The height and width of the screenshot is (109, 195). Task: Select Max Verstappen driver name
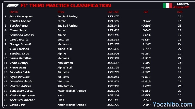[x=21, y=16]
